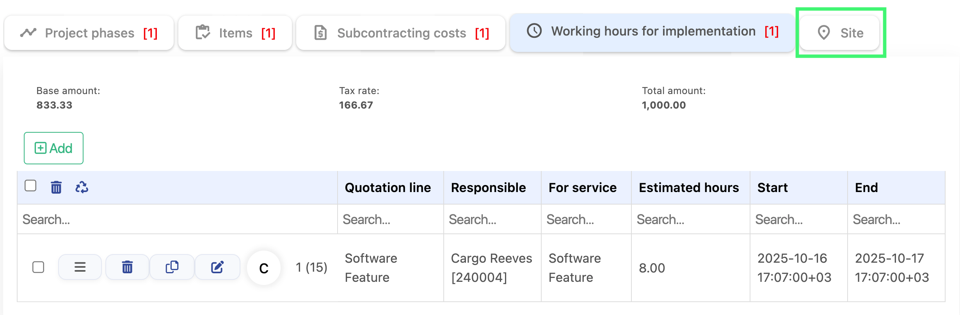The height and width of the screenshot is (315, 960).
Task: Click the round C avatar badge
Action: (264, 268)
